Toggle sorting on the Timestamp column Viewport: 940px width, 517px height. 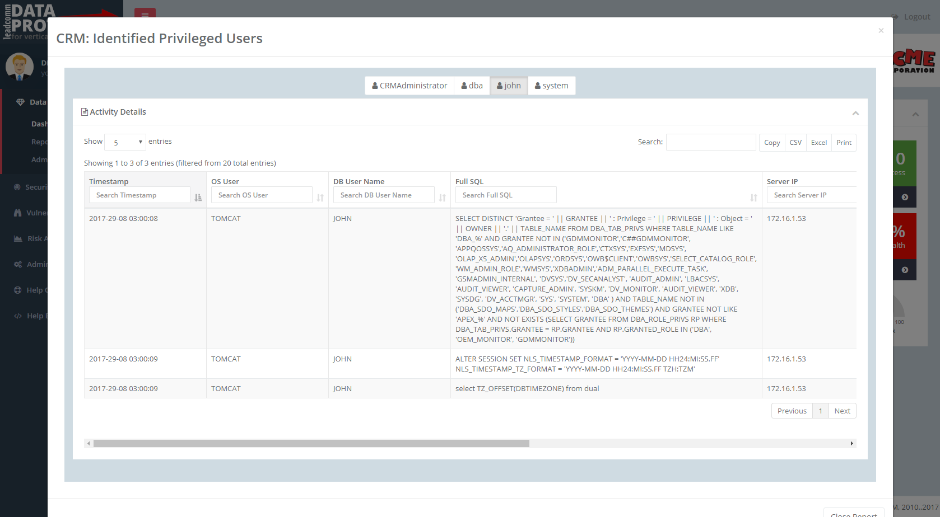[197, 198]
